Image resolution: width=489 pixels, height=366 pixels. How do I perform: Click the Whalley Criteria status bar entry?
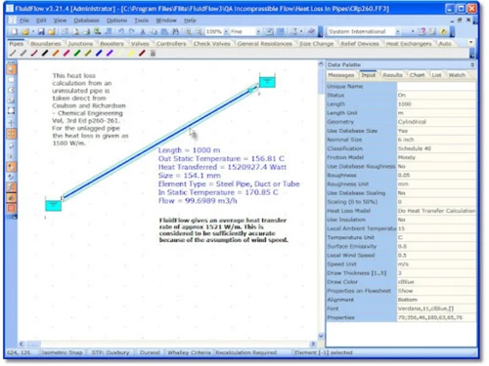click(189, 352)
